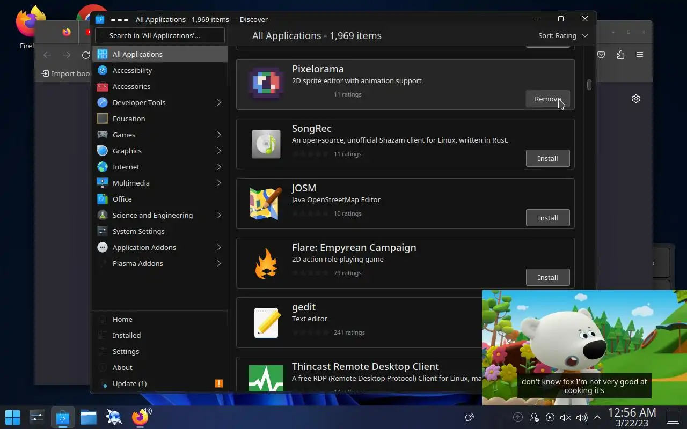Open the clock showing 12:56 AM

(x=632, y=417)
